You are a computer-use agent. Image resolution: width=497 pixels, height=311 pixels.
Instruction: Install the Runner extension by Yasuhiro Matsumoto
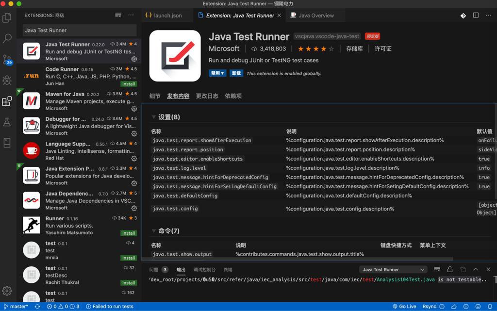tap(128, 233)
